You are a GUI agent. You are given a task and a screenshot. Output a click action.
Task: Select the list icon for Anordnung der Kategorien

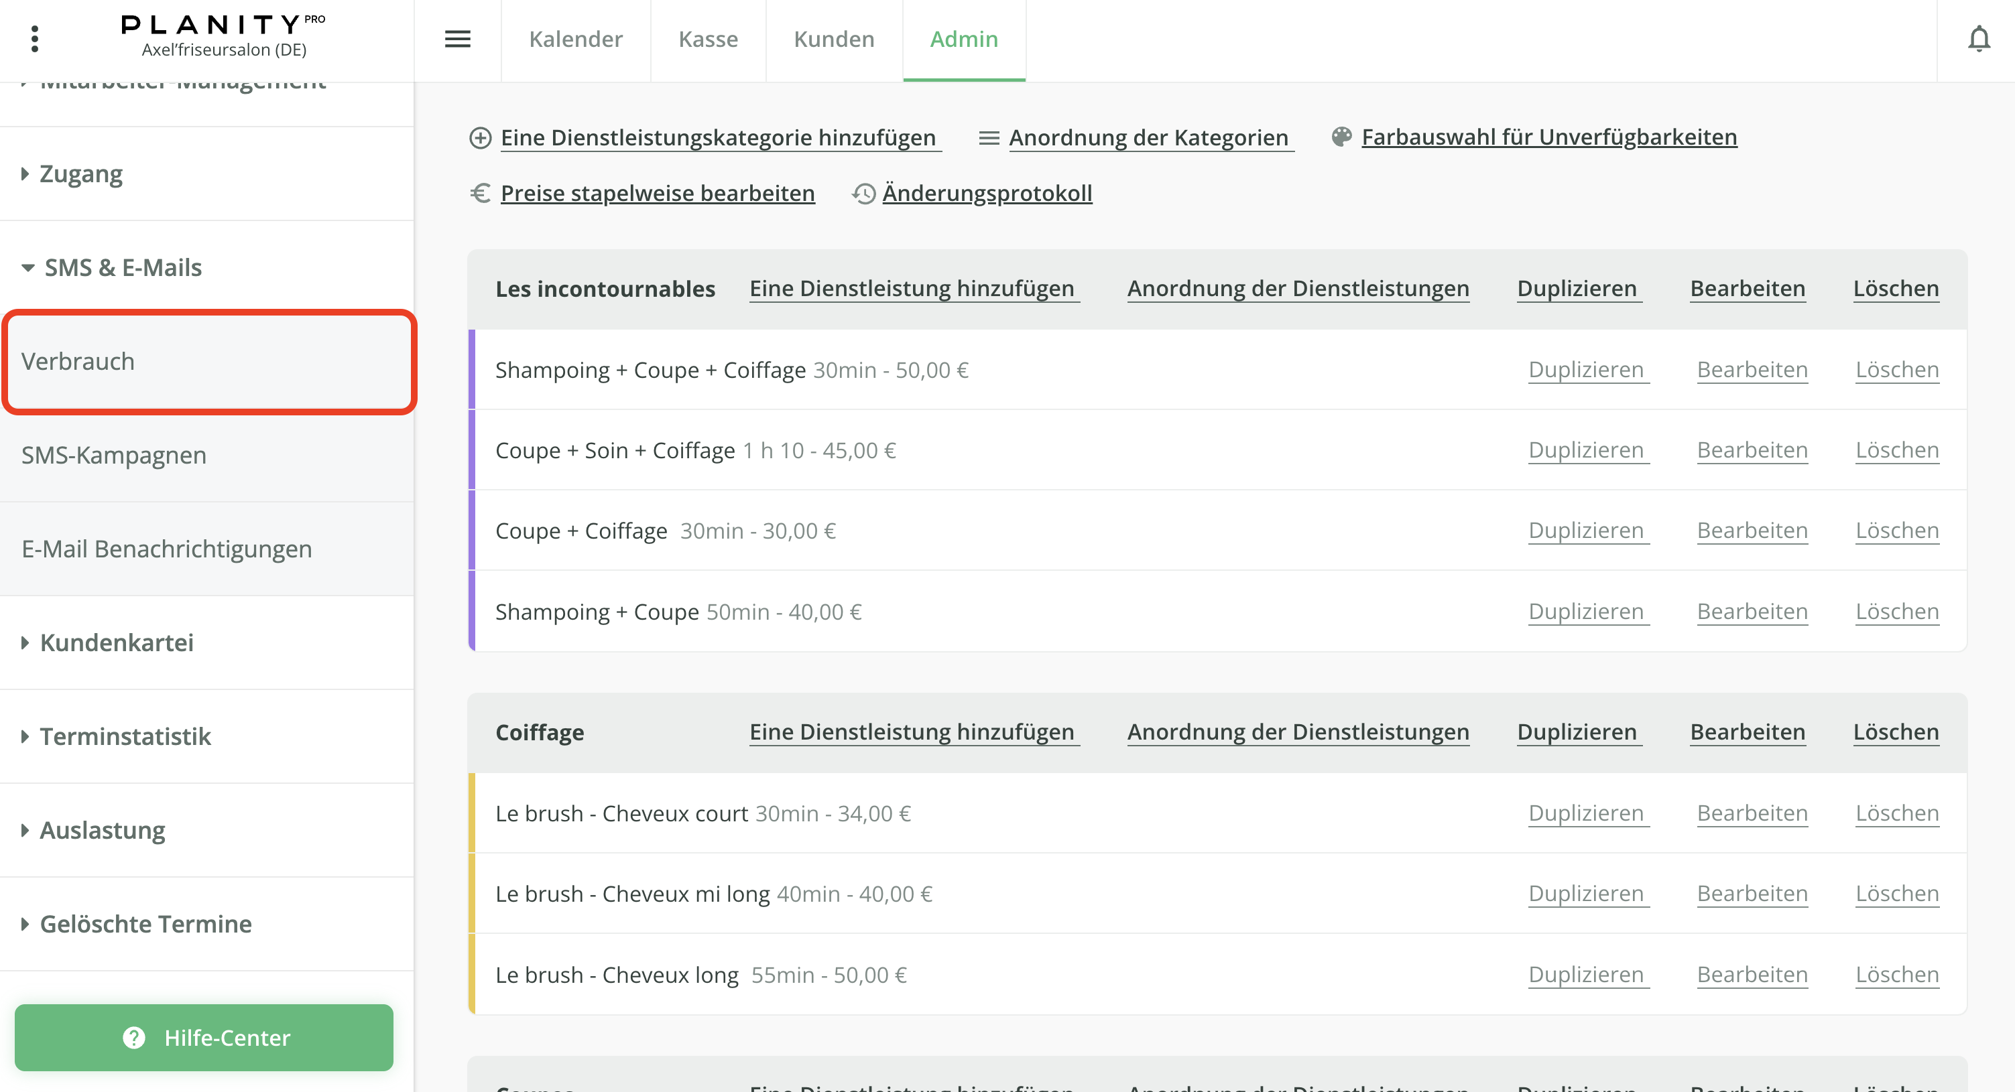[988, 137]
